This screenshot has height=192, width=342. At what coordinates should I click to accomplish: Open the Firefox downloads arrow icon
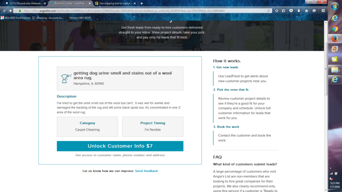tap(299, 11)
